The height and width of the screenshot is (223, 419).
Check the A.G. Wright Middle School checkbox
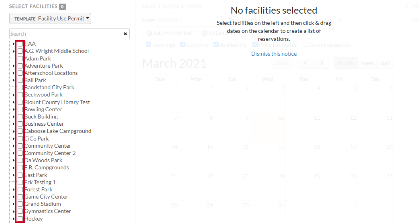pos(20,51)
